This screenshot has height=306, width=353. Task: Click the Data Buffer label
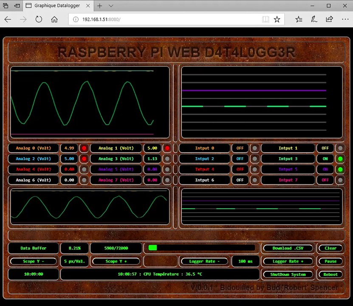click(33, 248)
